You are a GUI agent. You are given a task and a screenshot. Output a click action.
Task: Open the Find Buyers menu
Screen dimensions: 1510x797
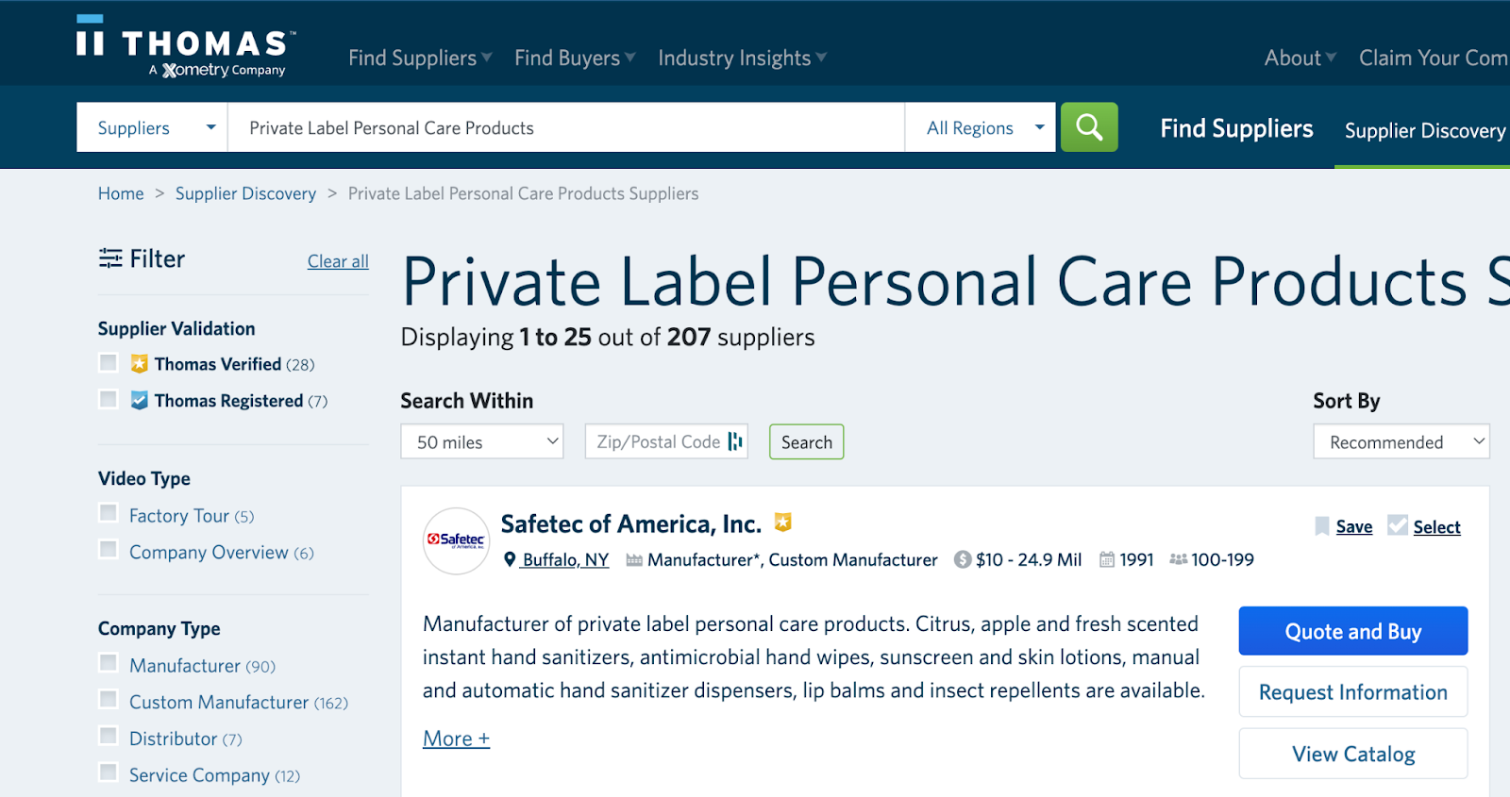[x=575, y=58]
